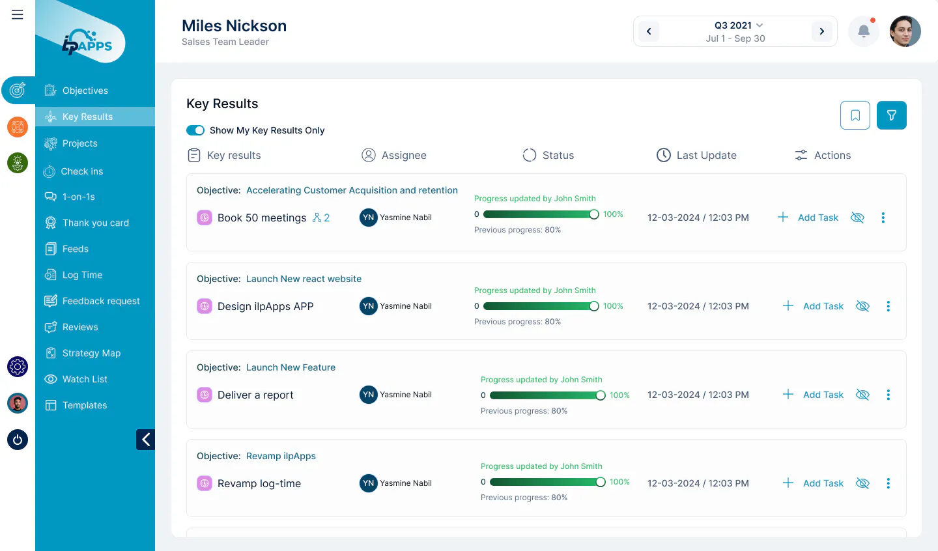
Task: Open objective Revamp ilpApps
Action: click(281, 456)
